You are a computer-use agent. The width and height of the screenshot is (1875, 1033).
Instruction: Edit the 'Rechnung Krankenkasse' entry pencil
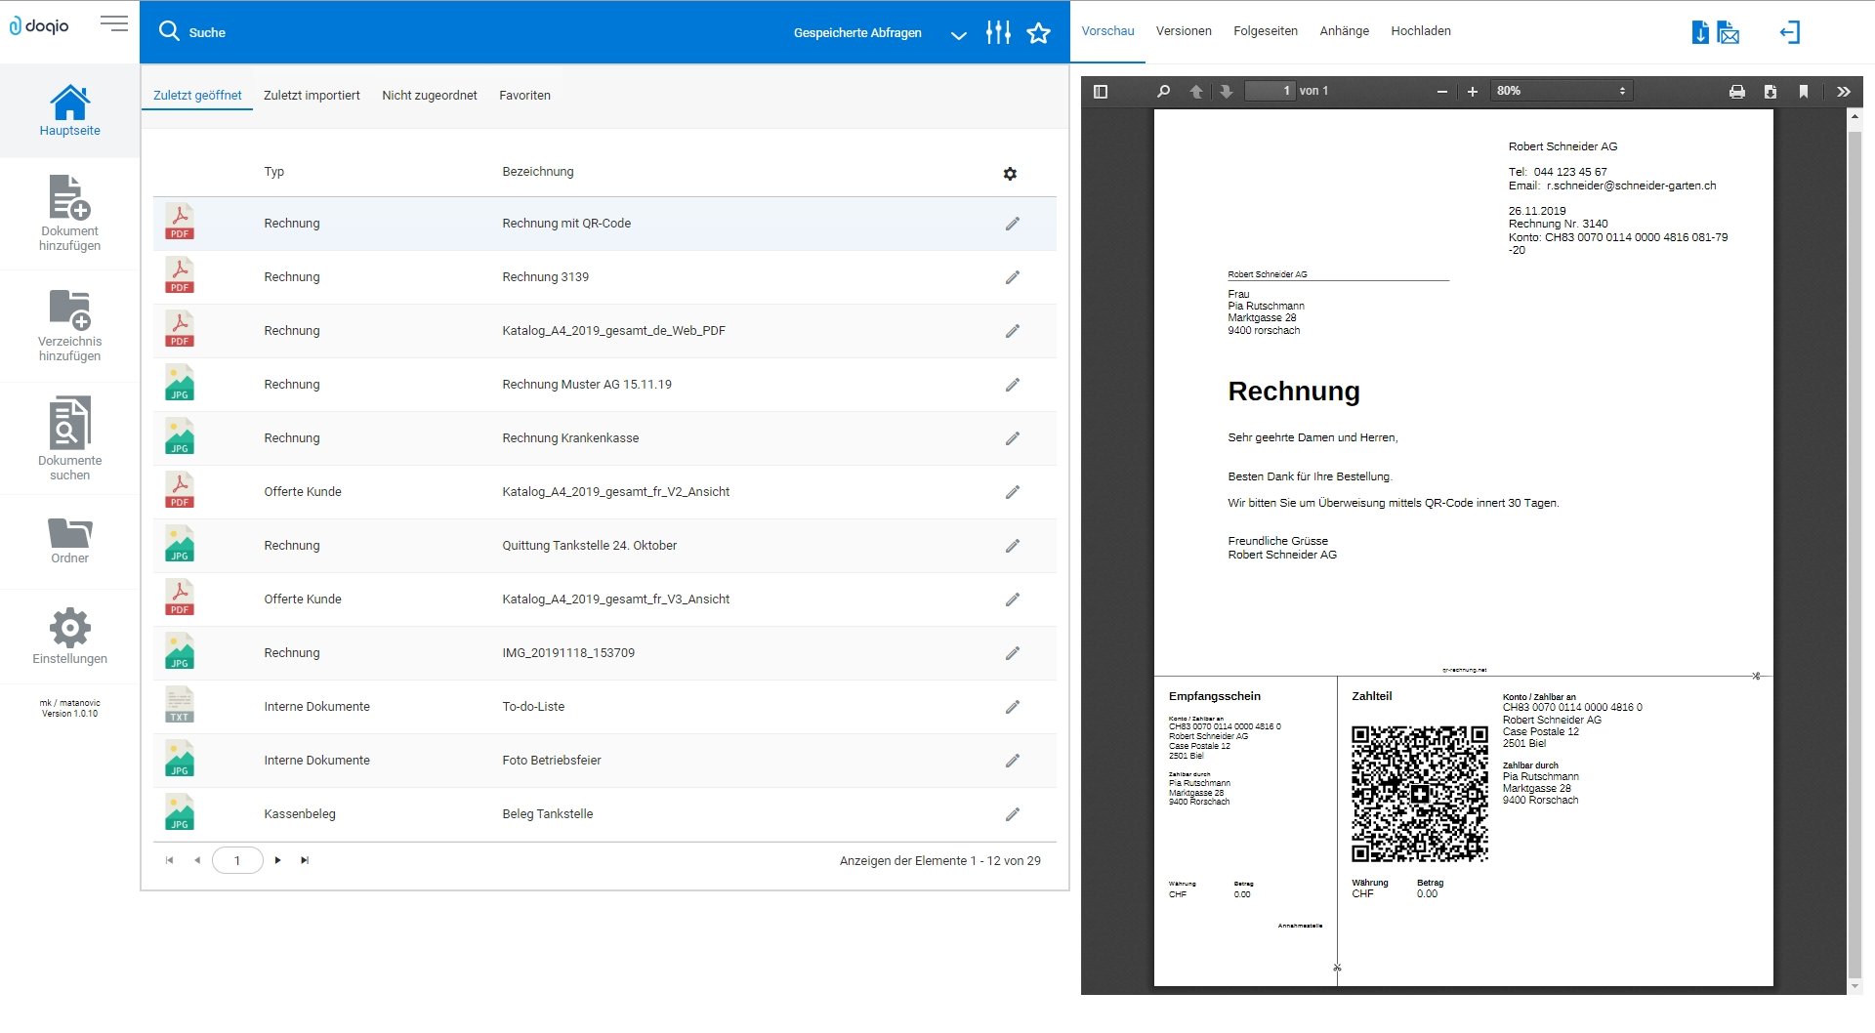coord(1013,438)
